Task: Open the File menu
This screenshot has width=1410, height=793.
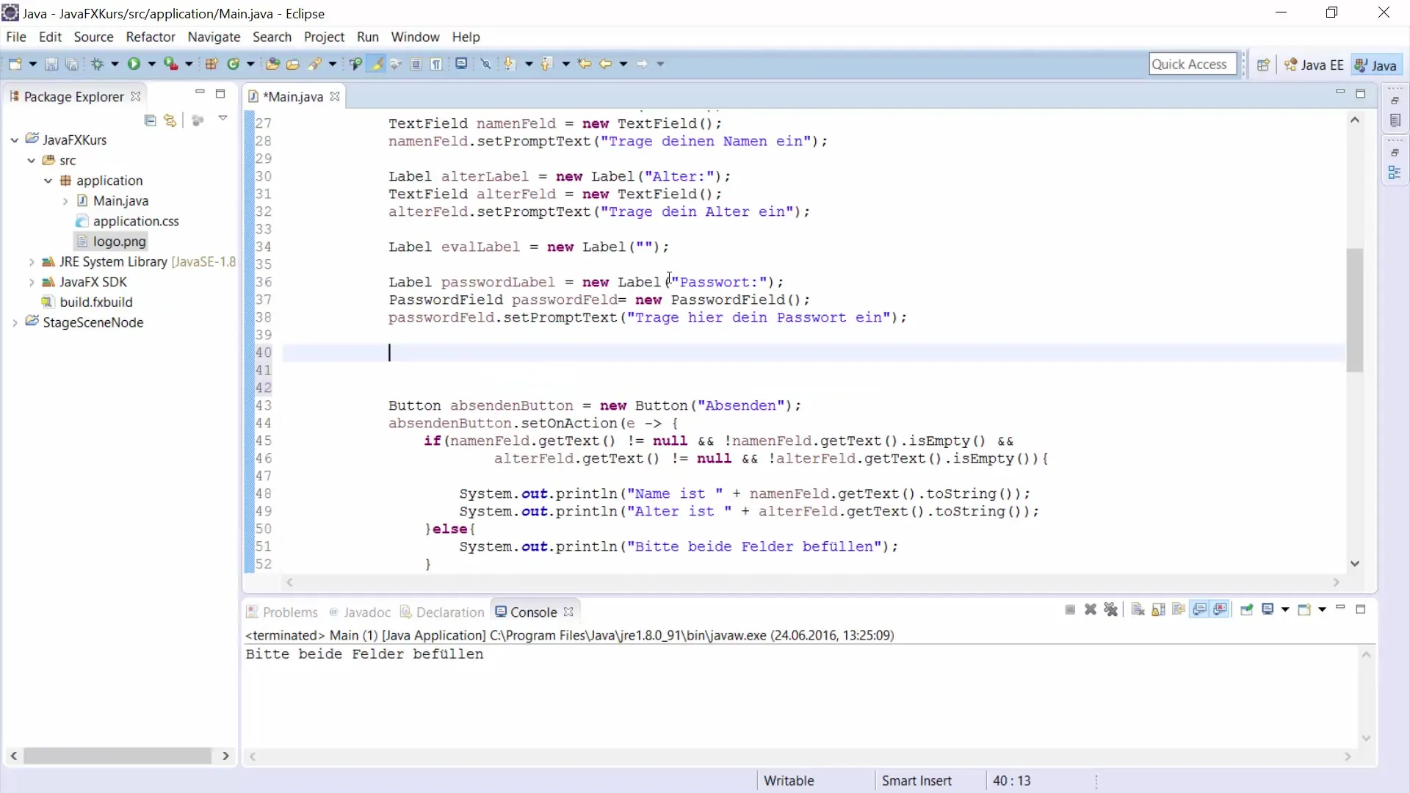Action: pos(16,37)
